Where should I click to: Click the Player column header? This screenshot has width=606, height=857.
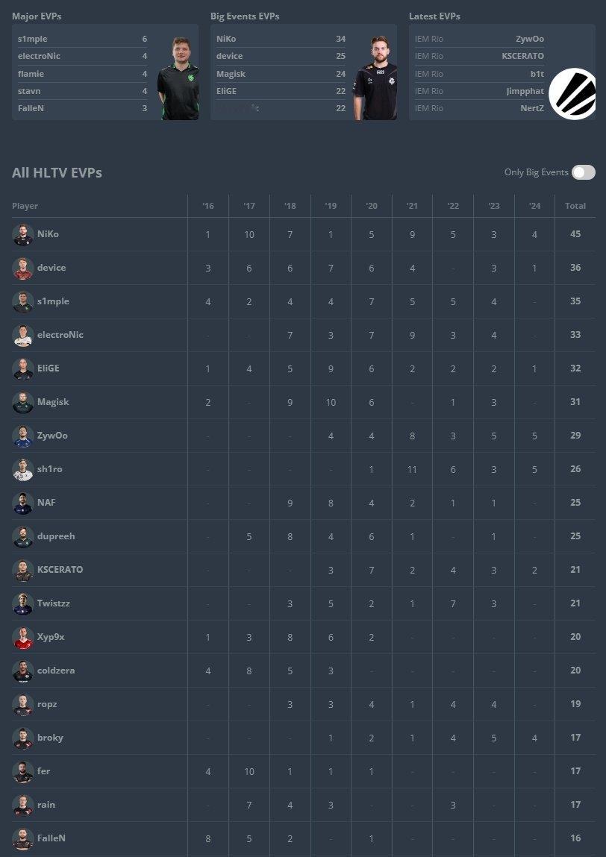click(x=25, y=206)
